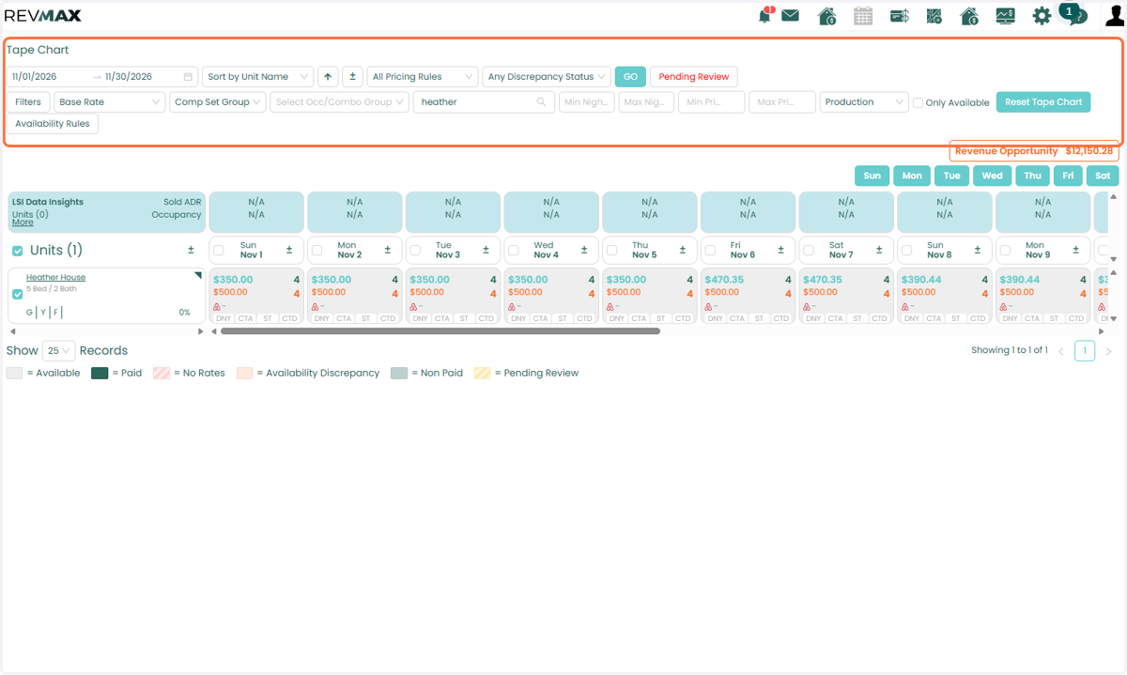
Task: Click the Airbnb icon in Nov 1 cell
Action: 218,306
